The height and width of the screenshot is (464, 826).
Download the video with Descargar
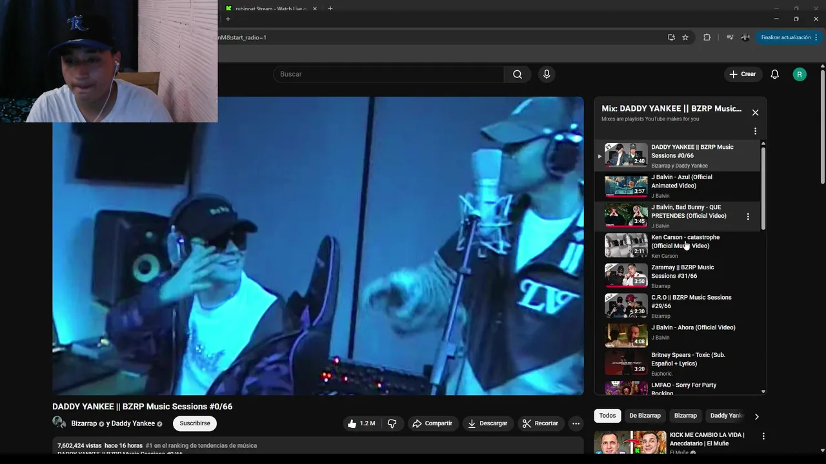pos(488,423)
